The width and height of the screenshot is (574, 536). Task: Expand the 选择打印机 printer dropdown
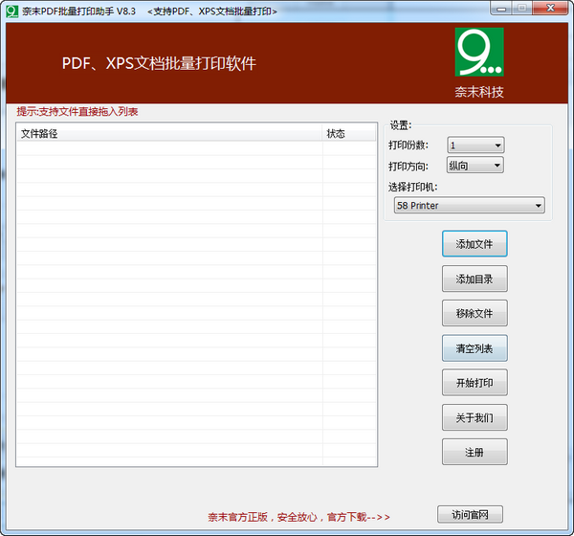(x=470, y=205)
